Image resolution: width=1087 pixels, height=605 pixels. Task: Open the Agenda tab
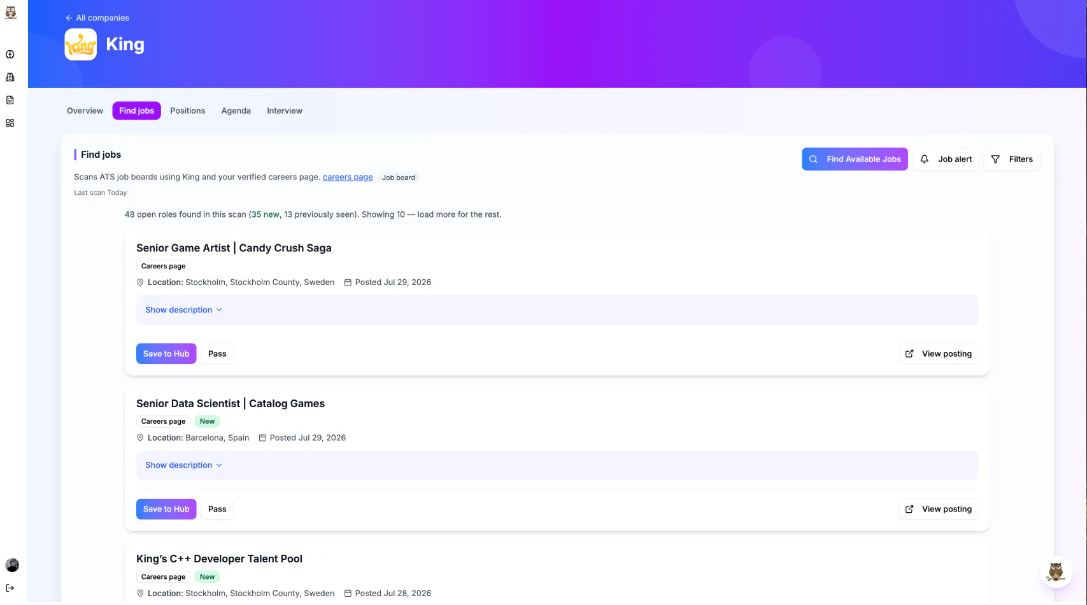tap(236, 111)
